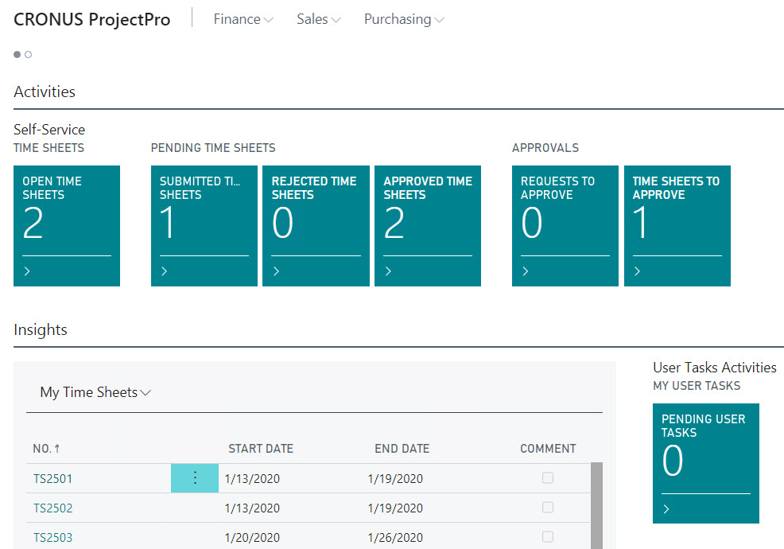784x549 pixels.
Task: Check the Comment checkbox for TS2502
Action: 547,507
